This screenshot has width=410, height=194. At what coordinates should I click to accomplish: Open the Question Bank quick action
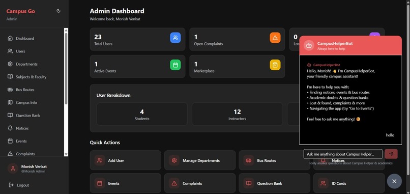coord(274,183)
